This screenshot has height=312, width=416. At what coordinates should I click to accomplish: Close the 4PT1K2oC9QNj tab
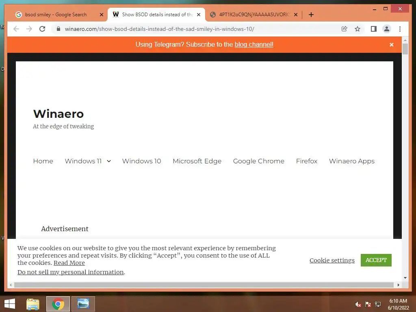tap(296, 15)
